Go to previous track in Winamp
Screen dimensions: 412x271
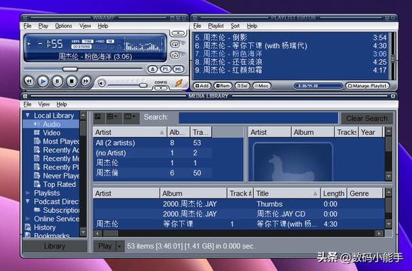[29, 81]
